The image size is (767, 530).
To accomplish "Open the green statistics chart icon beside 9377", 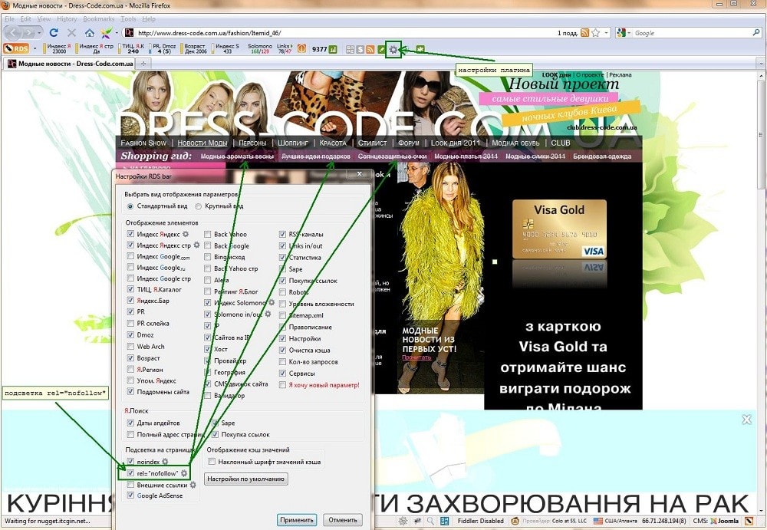I will click(x=333, y=49).
